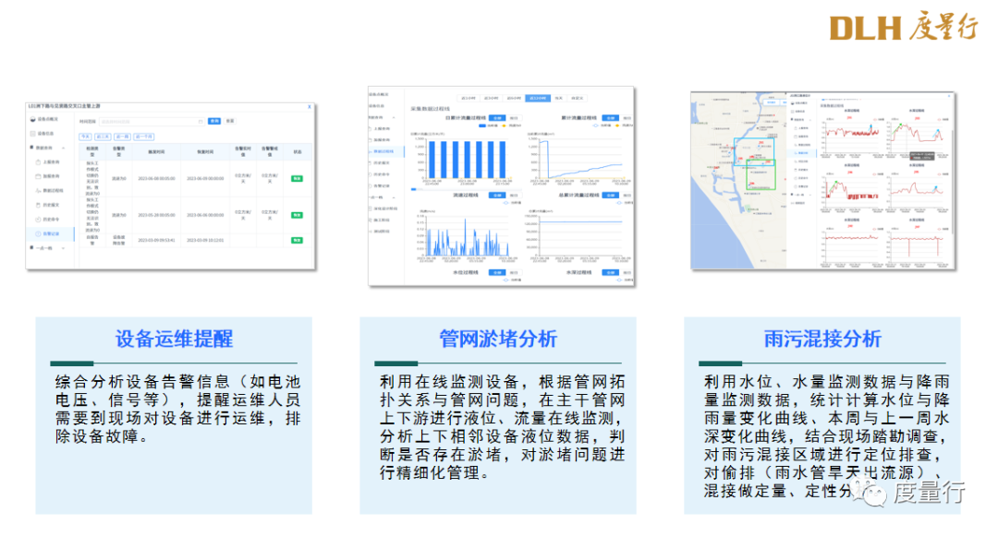Click 雨污混接分析 card heading
Viewport: 998px width, 536px height.
coord(822,339)
